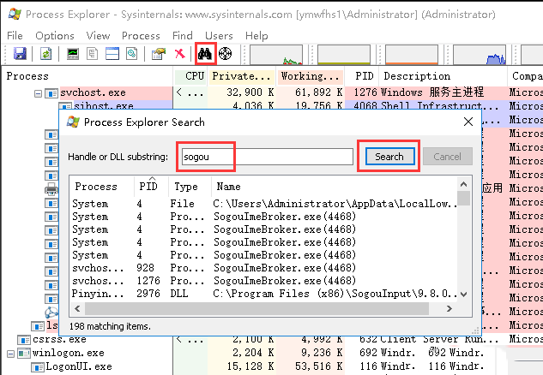
Task: Click the winlogon.exe process icon
Action: 24,354
